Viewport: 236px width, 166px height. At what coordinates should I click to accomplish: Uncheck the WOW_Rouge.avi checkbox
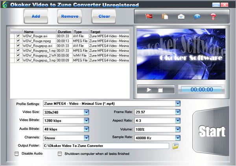click(x=18, y=36)
